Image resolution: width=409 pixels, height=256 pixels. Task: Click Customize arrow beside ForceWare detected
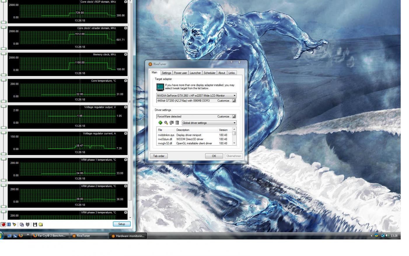pos(234,116)
